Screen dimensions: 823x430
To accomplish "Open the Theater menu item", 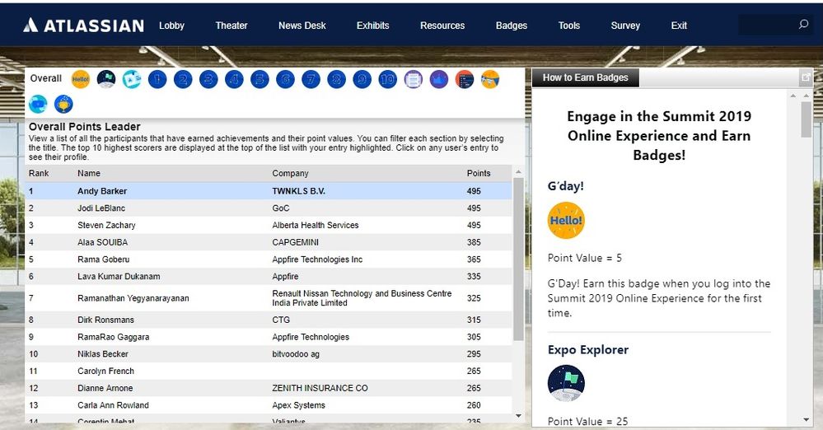I will click(x=231, y=26).
